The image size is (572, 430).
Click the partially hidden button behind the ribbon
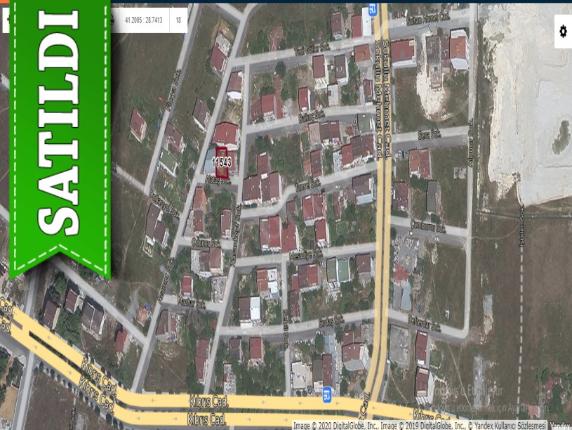(5, 20)
